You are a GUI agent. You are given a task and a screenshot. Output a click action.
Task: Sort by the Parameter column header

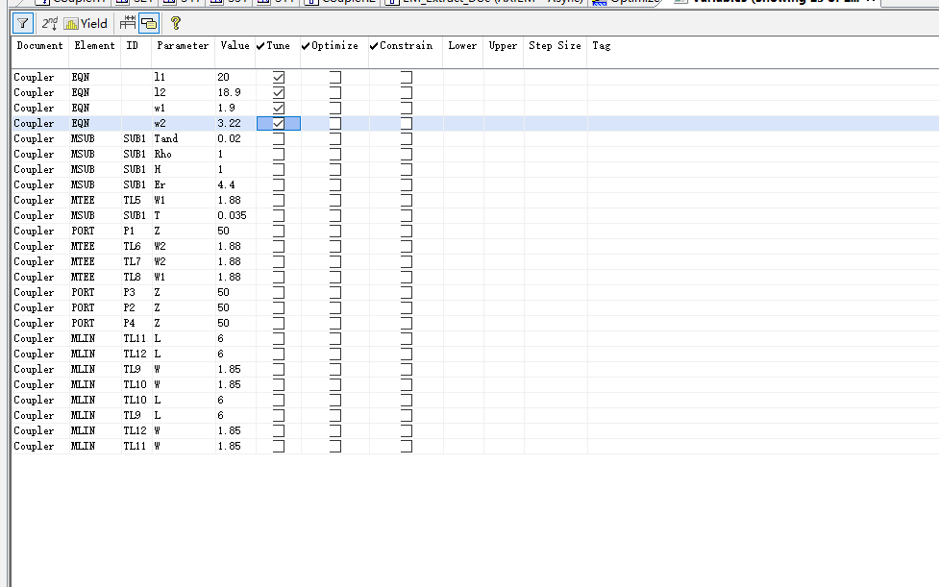[183, 46]
